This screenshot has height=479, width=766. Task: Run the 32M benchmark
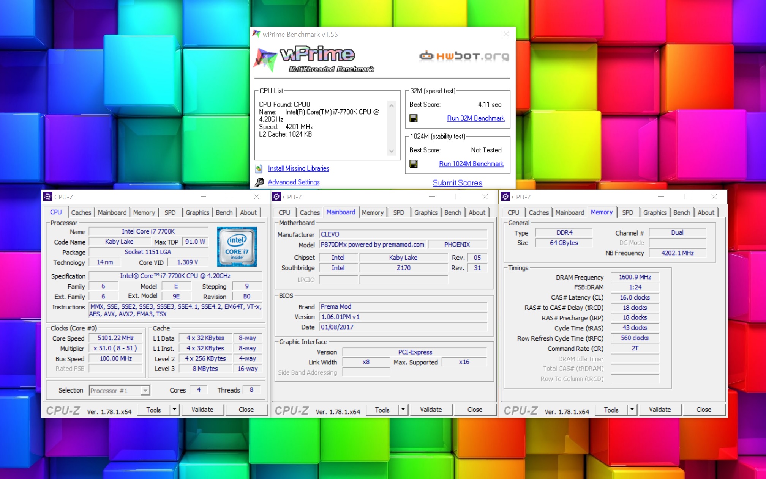coord(476,118)
